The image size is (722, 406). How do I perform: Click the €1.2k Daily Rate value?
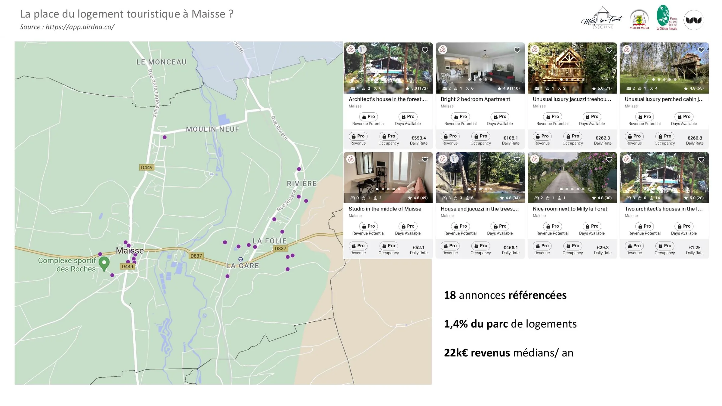[x=695, y=248]
